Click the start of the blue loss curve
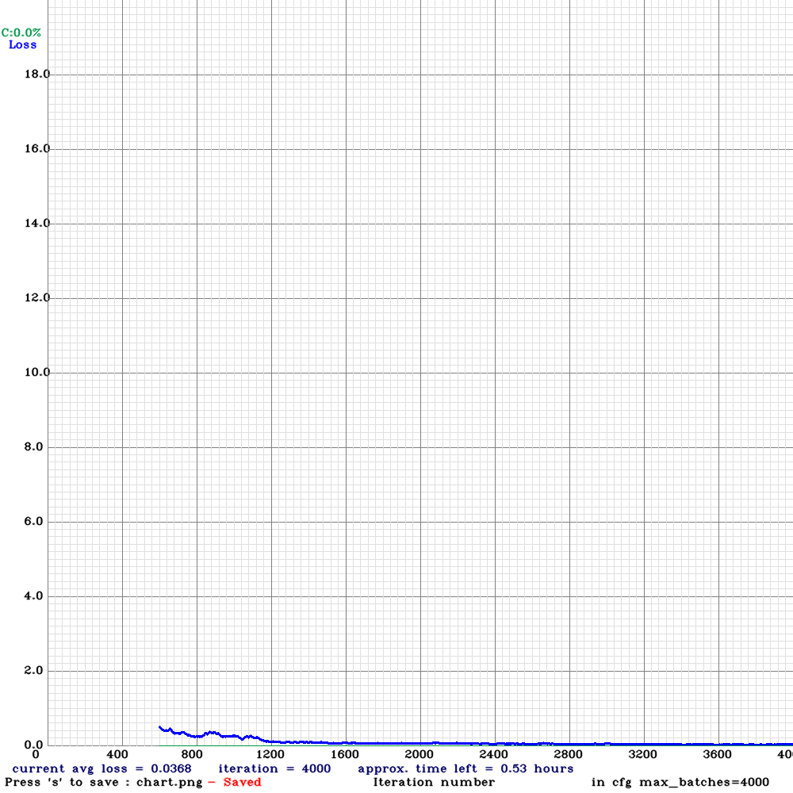The width and height of the screenshot is (793, 793). 160,727
